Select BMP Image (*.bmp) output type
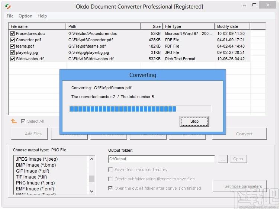The image size is (280, 209). [x=36, y=165]
